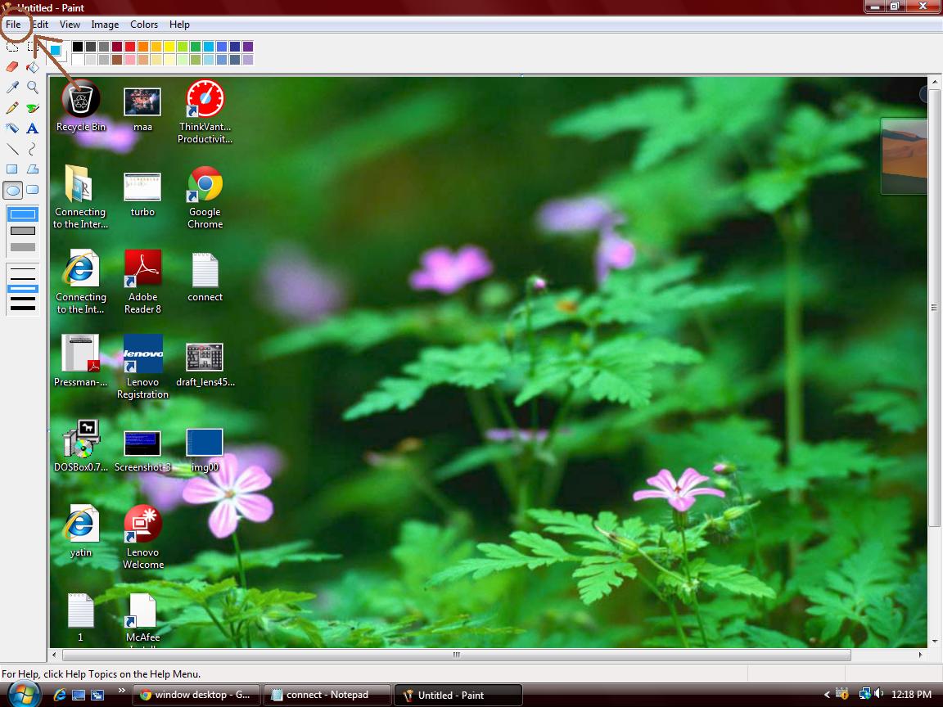Click the vertical scrollbar down arrow
This screenshot has width=943, height=707.
point(933,642)
